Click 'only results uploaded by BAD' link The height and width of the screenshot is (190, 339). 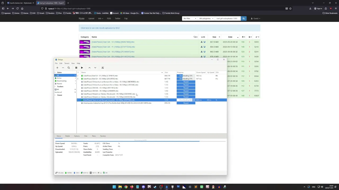coord(100,28)
